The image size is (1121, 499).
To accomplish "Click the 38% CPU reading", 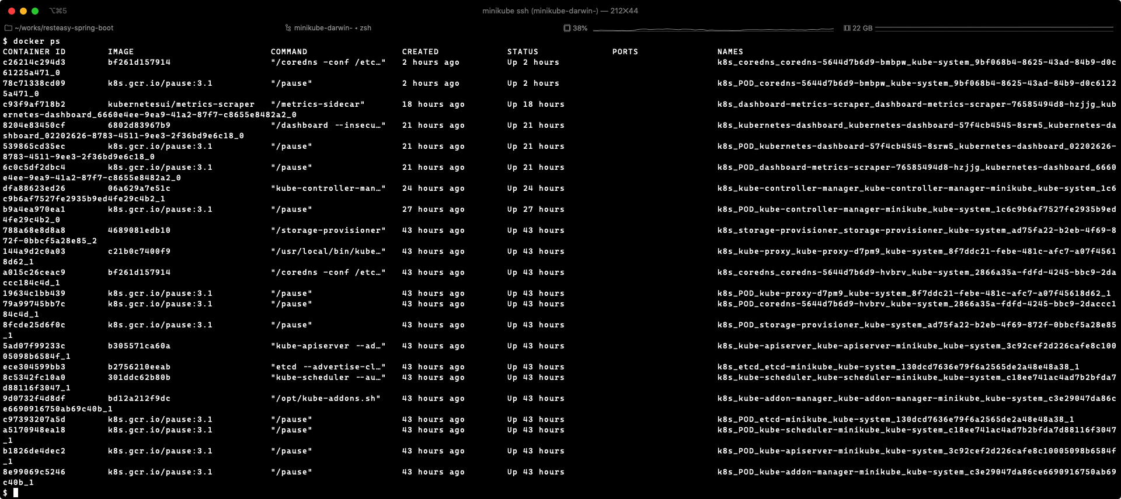I will pos(580,28).
